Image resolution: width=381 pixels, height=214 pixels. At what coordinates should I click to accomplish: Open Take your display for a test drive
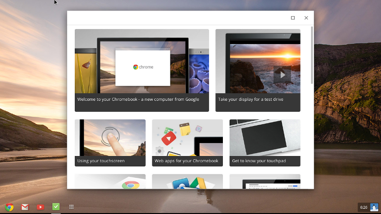(258, 70)
